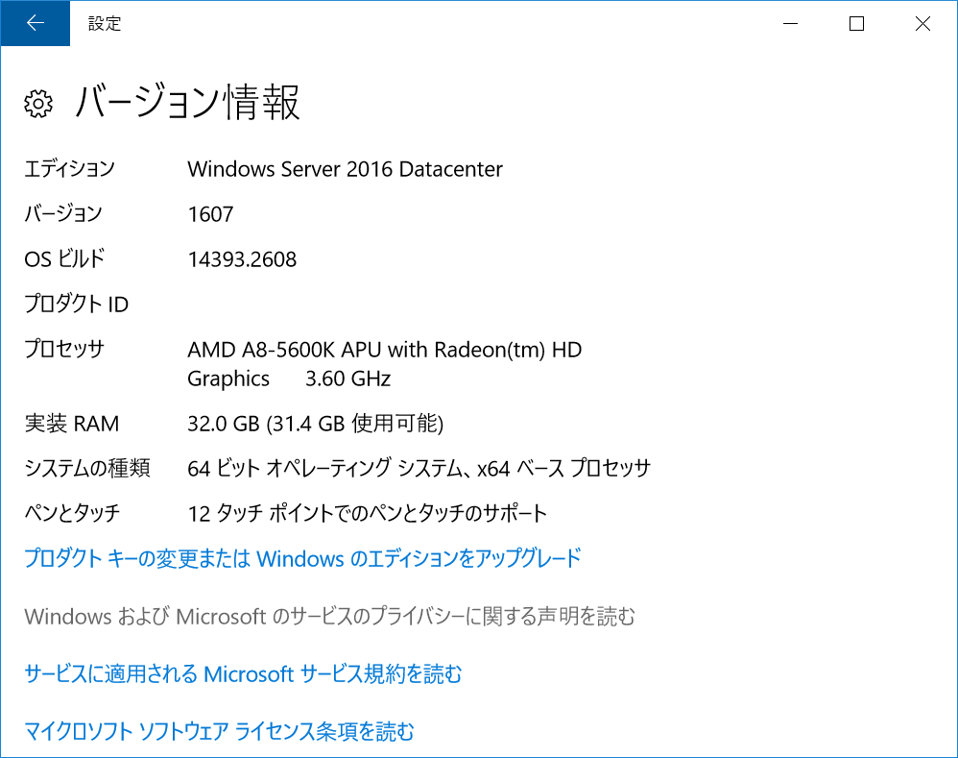Screen dimensions: 958x758
Task: Click the バージョン情報 page heading
Action: [x=187, y=102]
